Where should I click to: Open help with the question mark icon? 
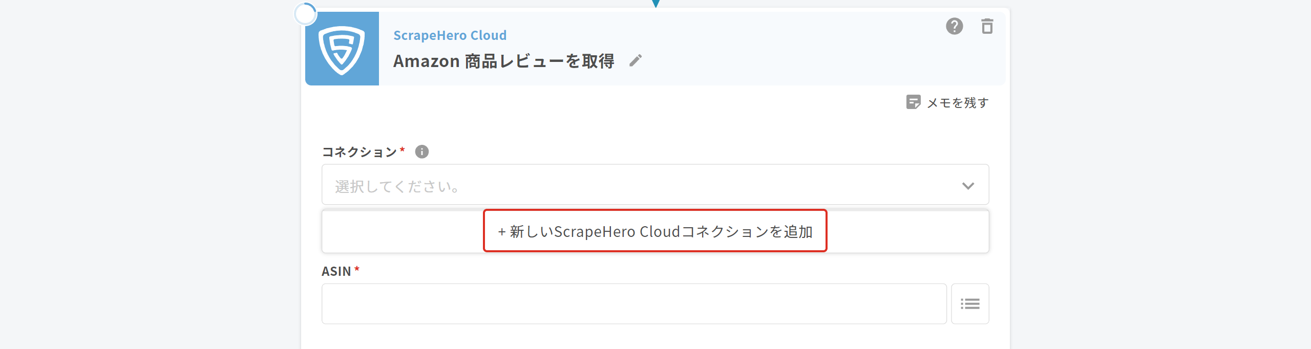(954, 26)
